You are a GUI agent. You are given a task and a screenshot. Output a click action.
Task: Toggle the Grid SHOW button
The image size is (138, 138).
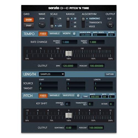click(x=29, y=20)
